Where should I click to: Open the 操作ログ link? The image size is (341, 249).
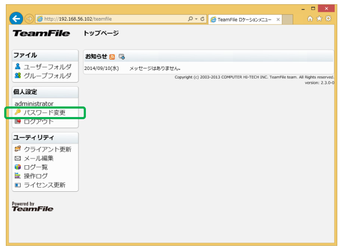36,176
